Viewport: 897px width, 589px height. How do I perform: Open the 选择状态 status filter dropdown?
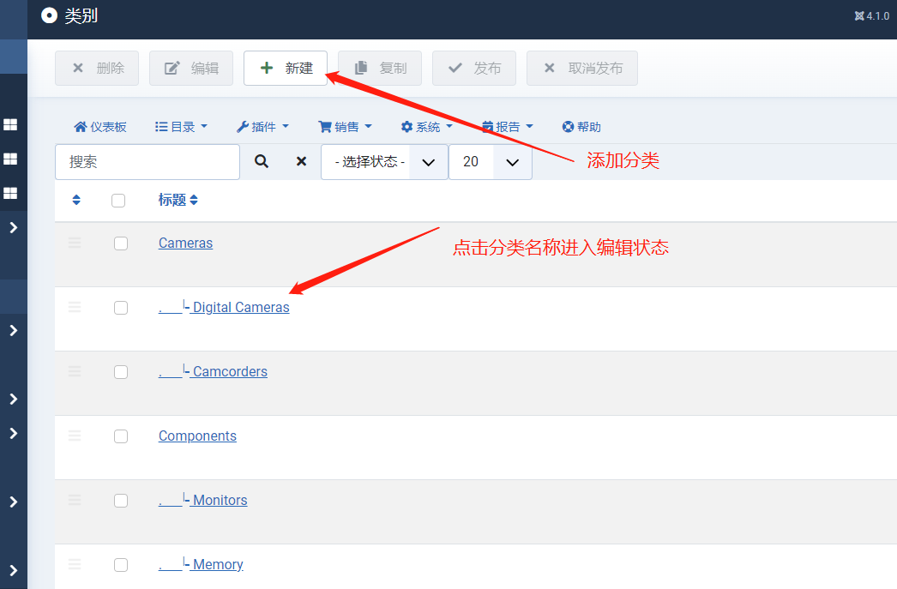384,162
